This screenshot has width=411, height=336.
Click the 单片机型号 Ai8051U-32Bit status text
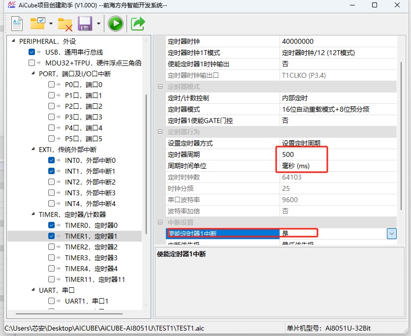(329, 328)
